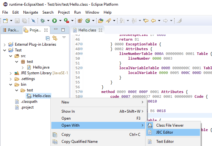Open the Project Explorer View Menu triangle
Screen dimensions: 212x146
coord(64,37)
